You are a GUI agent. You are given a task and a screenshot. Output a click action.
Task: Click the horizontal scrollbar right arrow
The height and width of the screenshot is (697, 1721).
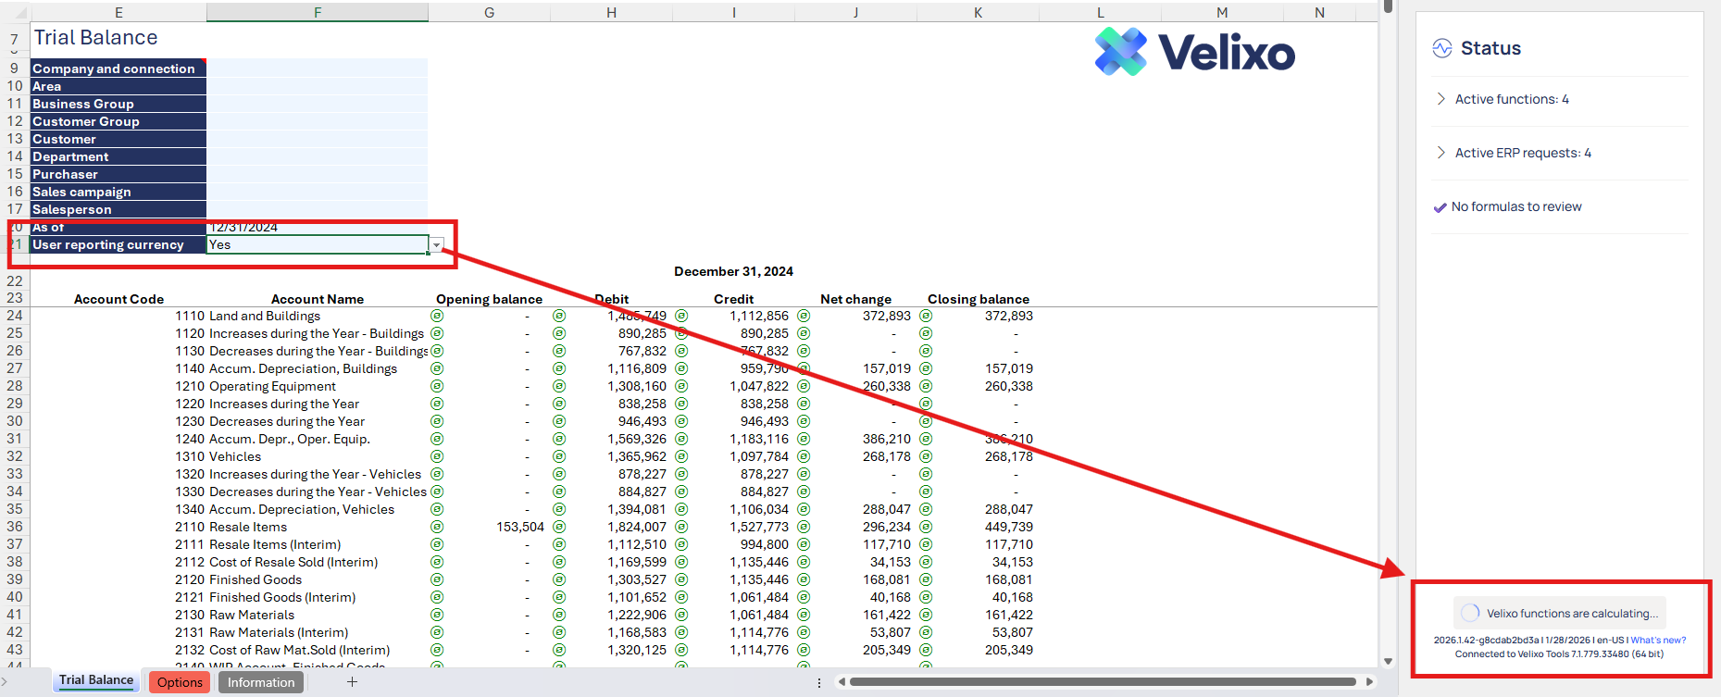[1369, 682]
